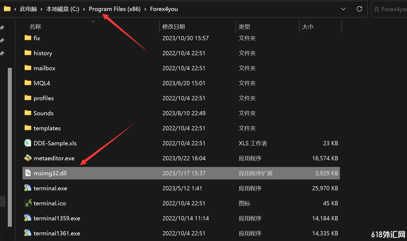Go to 本地磁盘 (C:) in the breadcrumb
Image resolution: width=407 pixels, height=241 pixels.
(63, 9)
